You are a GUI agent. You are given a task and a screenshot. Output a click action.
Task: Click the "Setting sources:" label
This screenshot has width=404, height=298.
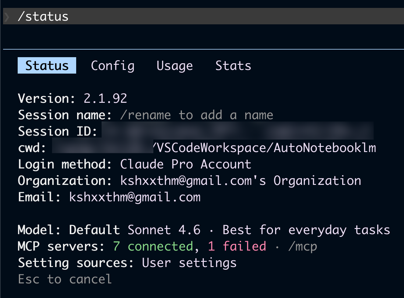(76, 263)
